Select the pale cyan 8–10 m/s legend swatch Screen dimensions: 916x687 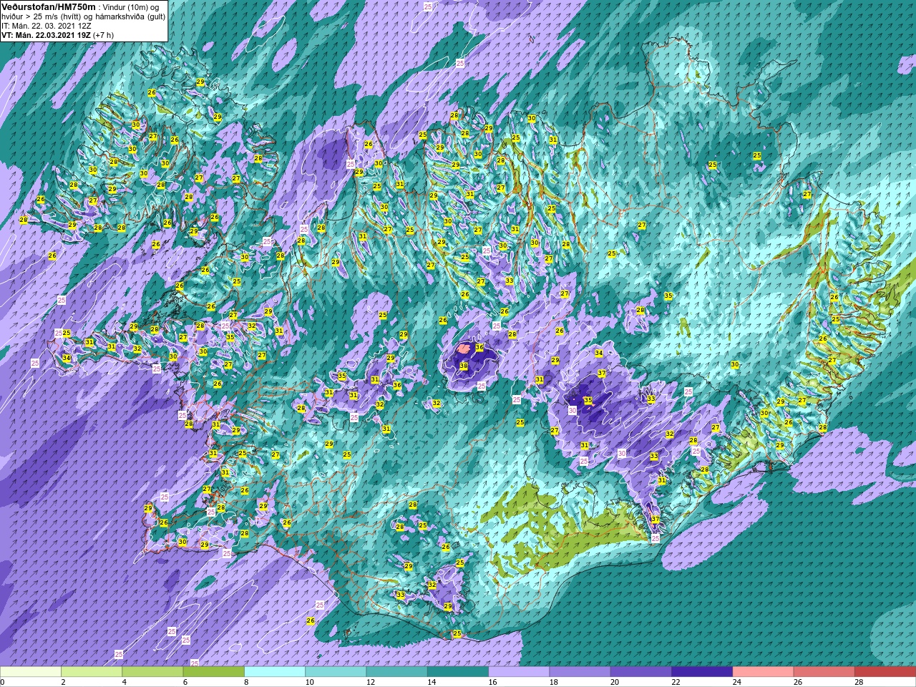tap(275, 672)
